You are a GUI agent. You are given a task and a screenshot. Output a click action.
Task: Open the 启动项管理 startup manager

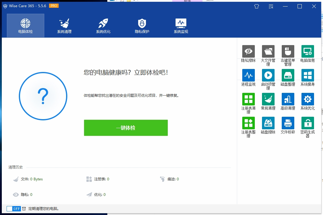(x=268, y=75)
